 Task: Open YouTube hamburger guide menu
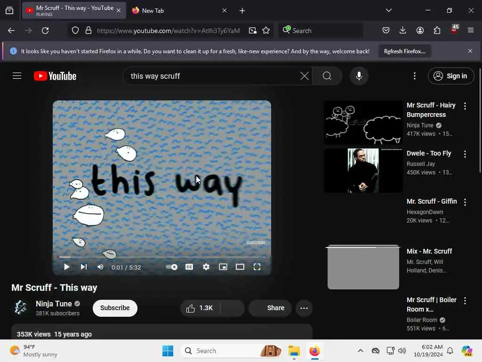point(17,76)
